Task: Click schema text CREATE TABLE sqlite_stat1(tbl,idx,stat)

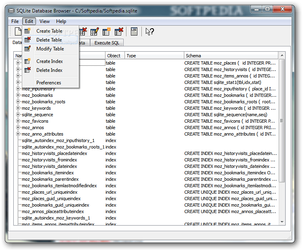Action: (x=223, y=82)
